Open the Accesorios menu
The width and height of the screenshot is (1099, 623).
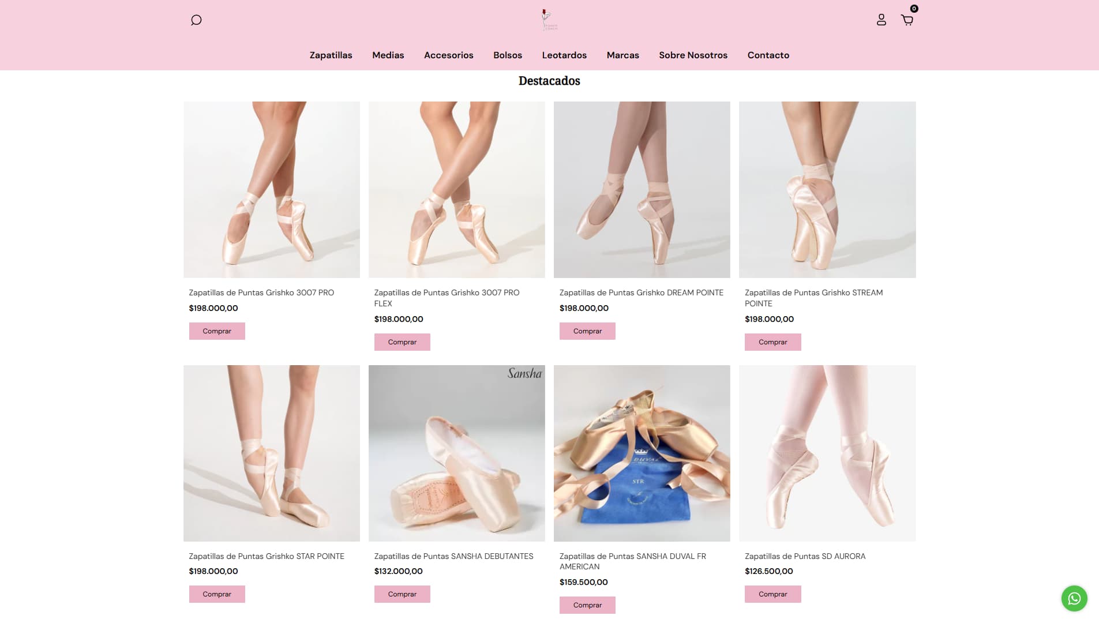coord(448,55)
